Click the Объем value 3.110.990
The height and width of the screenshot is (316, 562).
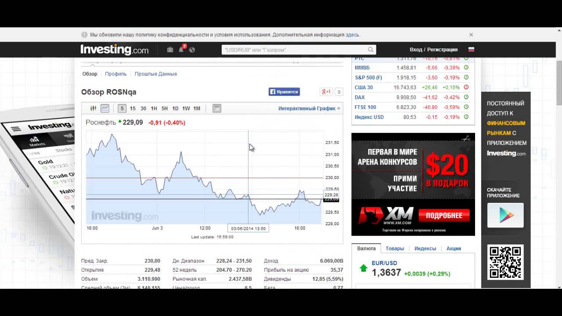pos(149,279)
